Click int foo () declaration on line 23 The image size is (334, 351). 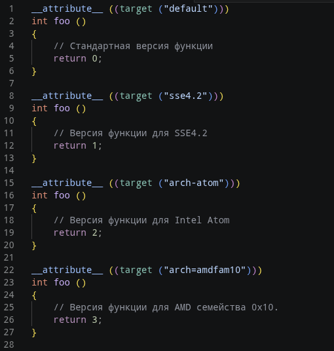click(59, 283)
